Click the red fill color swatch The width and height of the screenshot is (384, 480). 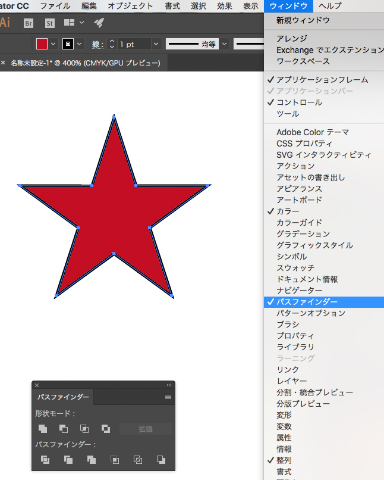[x=42, y=45]
